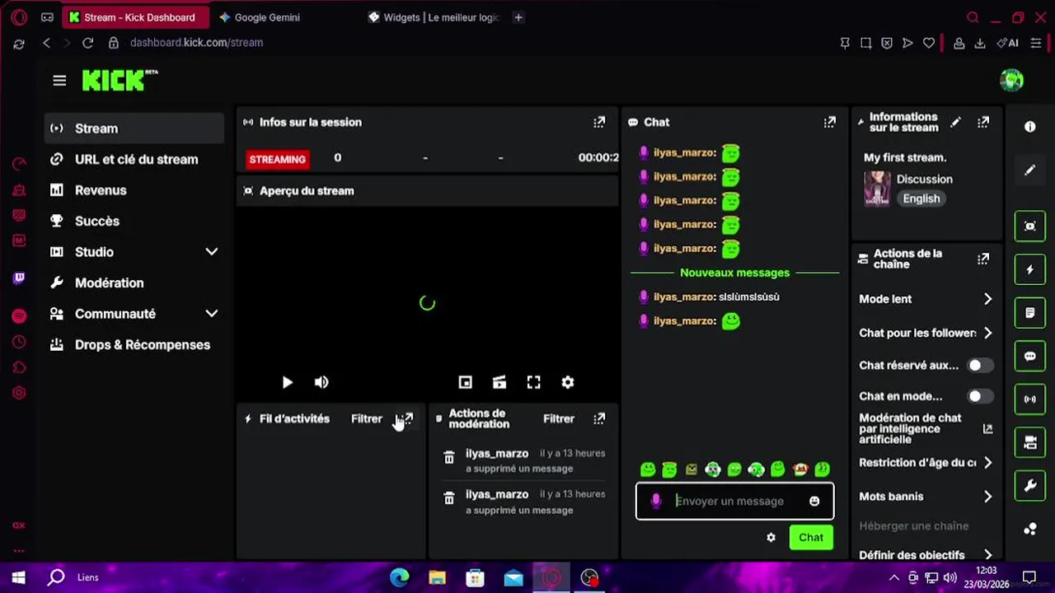Open Drops & Récompenses
The width and height of the screenshot is (1055, 593).
click(x=134, y=344)
